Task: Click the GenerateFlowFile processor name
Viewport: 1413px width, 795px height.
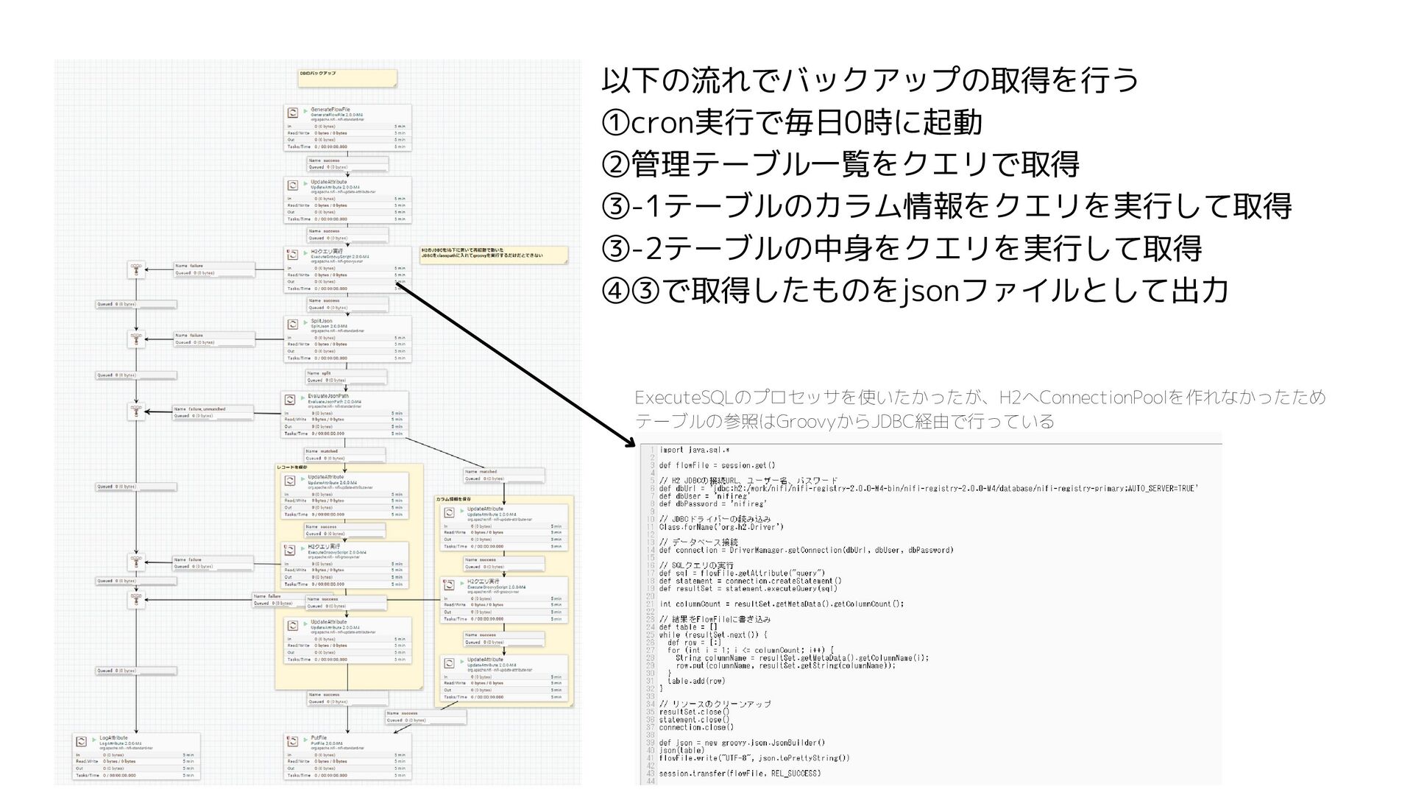Action: point(330,110)
